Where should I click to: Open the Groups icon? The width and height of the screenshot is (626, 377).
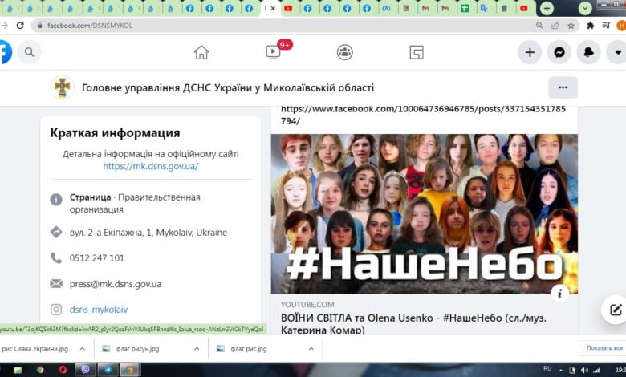coord(345,52)
